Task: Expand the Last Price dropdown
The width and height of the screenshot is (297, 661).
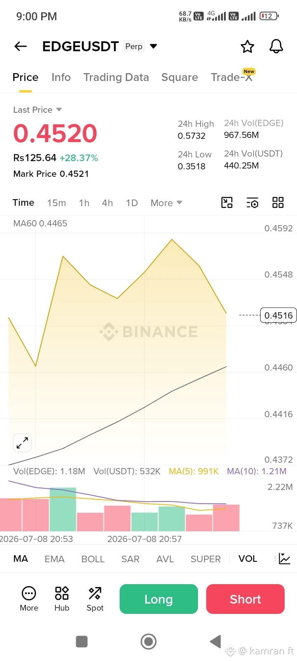Action: (x=59, y=109)
